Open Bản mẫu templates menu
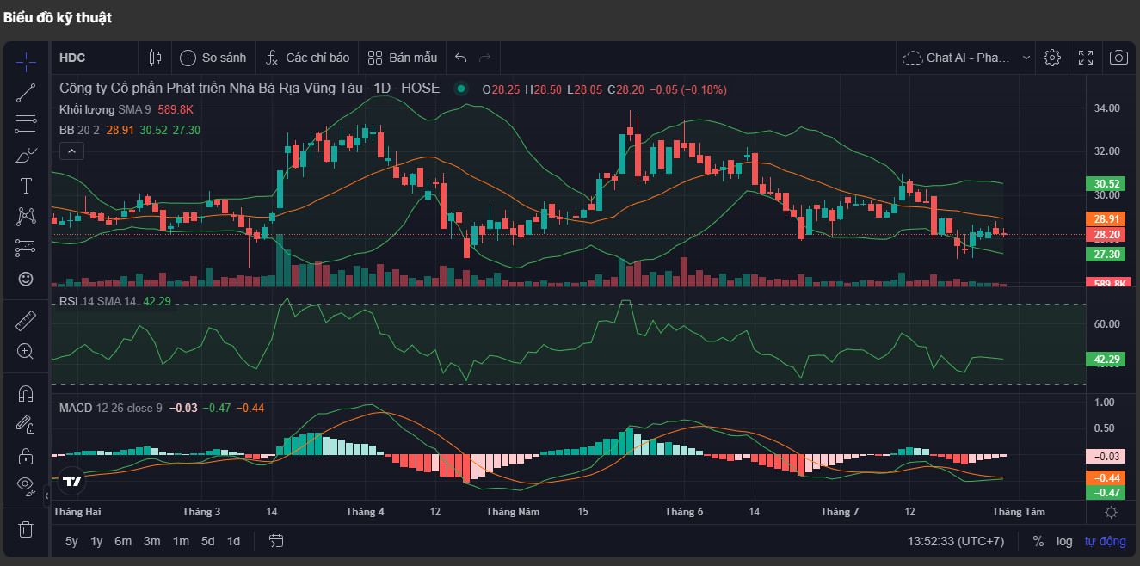The image size is (1140, 566). click(x=403, y=58)
